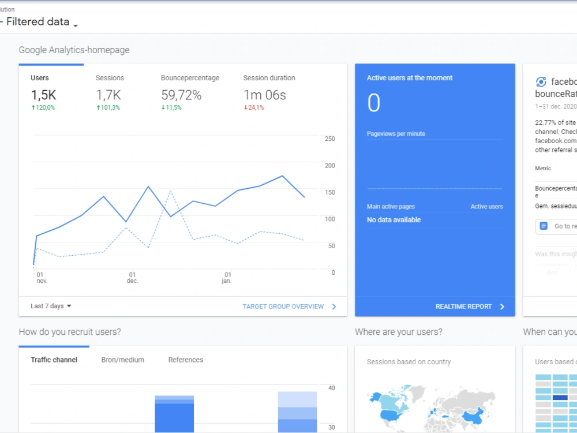Click the world map sessions chart
The height and width of the screenshot is (433, 577).
click(x=433, y=409)
